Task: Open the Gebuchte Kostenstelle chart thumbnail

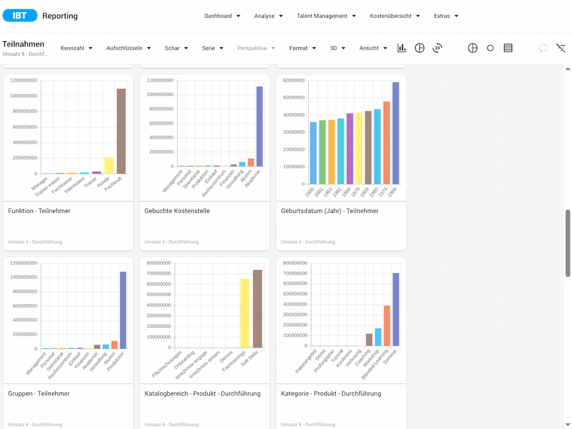Action: click(x=205, y=138)
